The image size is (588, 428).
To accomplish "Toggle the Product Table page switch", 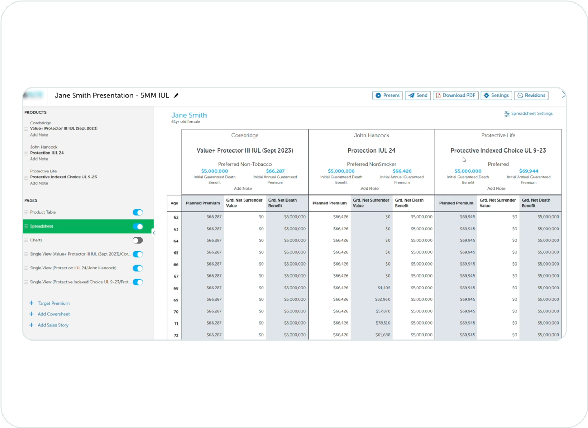I will [138, 213].
